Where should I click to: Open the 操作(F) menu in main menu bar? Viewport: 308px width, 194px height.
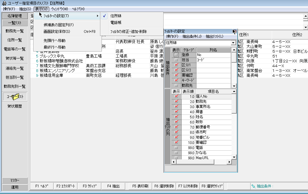click(9, 9)
